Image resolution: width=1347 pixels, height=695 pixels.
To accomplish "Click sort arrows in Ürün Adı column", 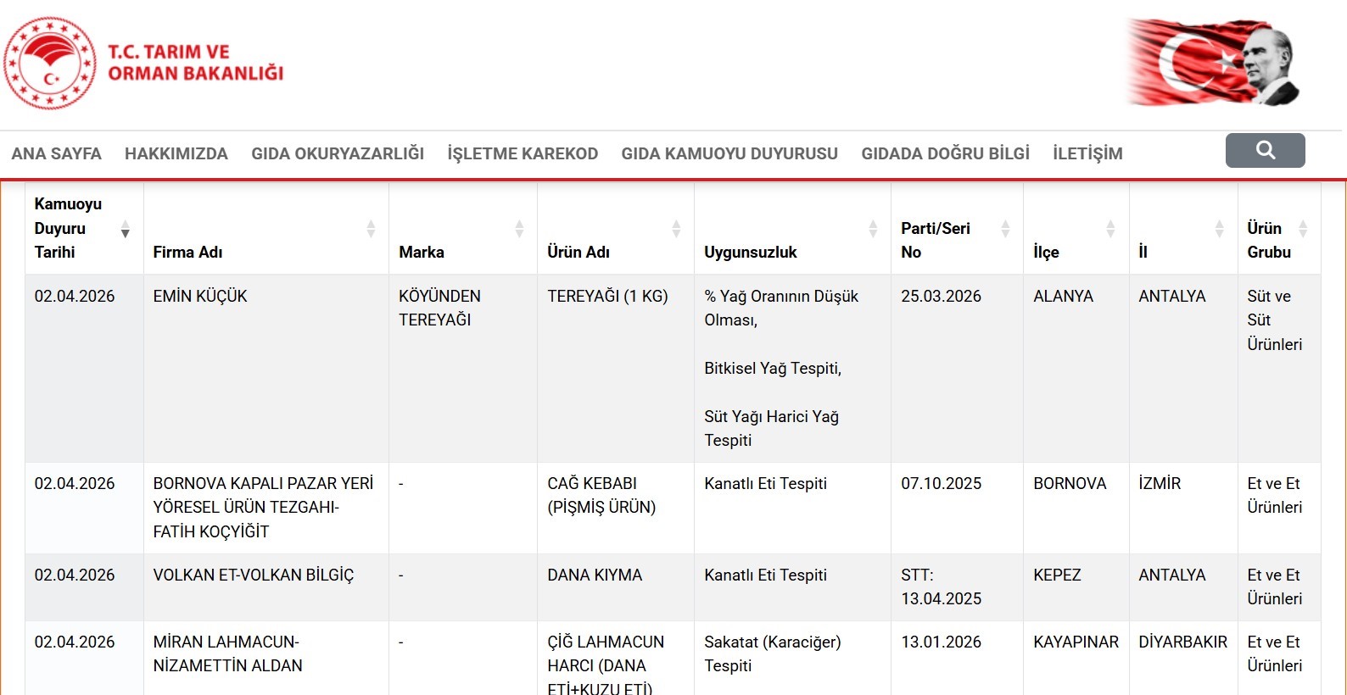I will point(676,229).
